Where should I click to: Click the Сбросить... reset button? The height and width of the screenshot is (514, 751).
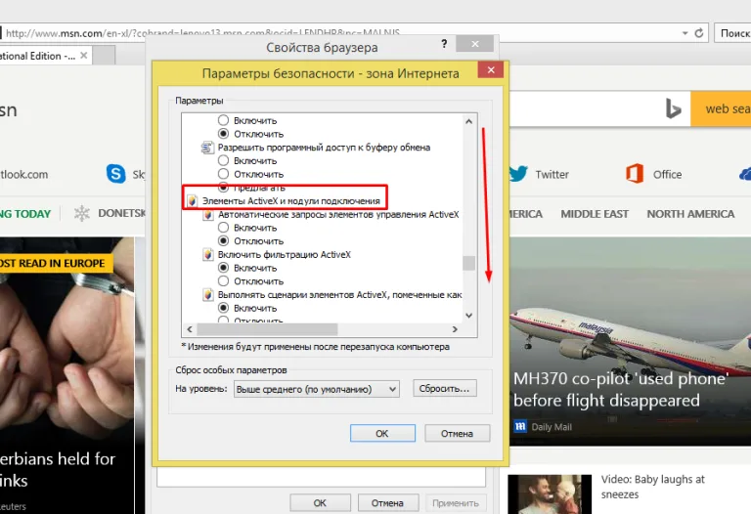(x=445, y=388)
